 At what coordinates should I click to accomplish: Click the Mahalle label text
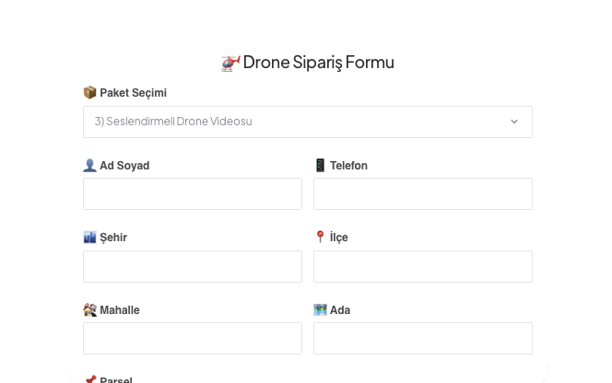point(120,310)
